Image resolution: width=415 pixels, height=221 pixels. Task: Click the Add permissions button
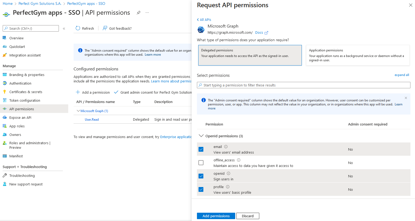[216, 216]
